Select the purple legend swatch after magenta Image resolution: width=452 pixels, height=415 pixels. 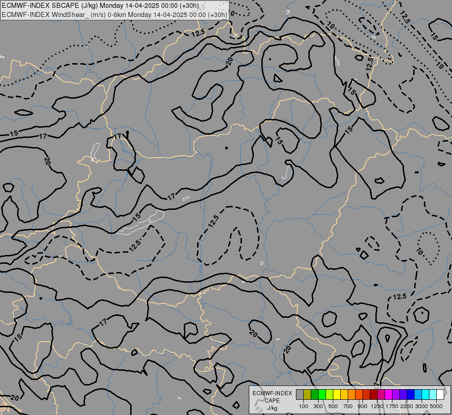pos(396,394)
